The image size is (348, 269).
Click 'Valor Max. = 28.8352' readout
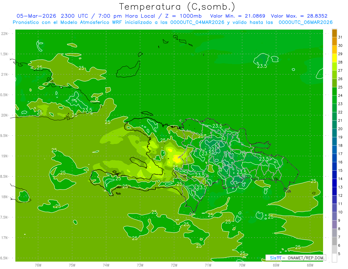point(299,16)
